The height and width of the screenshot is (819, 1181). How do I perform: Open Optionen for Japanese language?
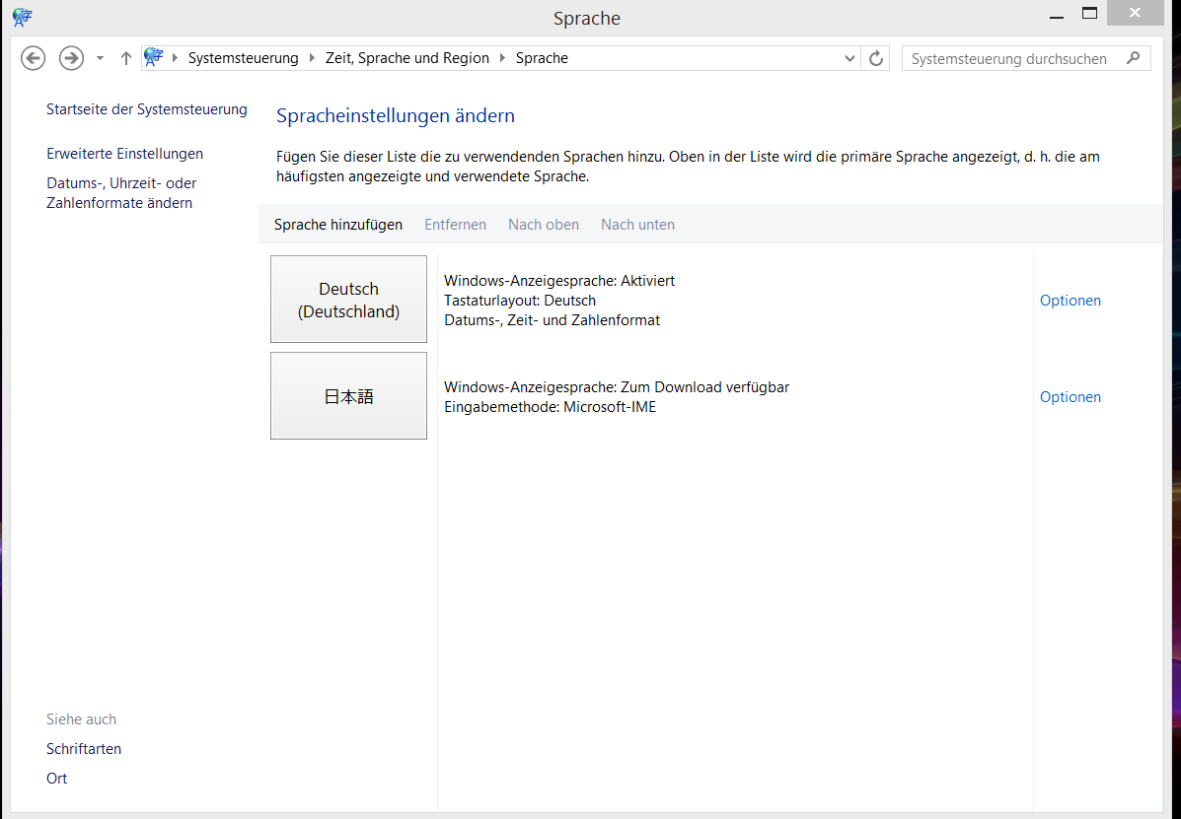1070,397
